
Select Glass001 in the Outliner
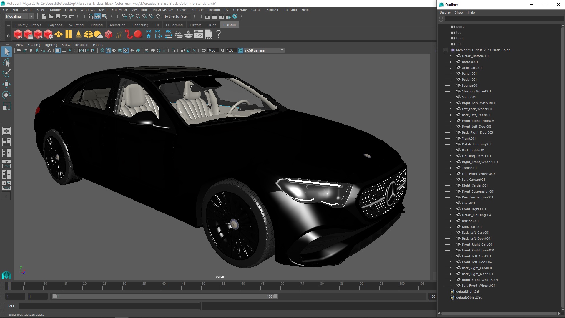coord(468,203)
